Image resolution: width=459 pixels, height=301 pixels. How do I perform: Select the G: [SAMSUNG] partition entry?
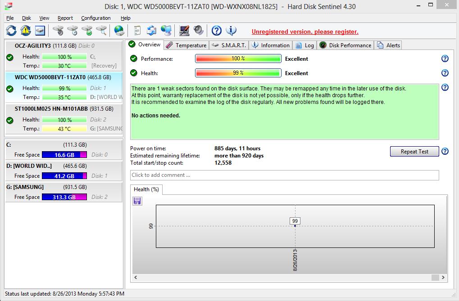64,192
